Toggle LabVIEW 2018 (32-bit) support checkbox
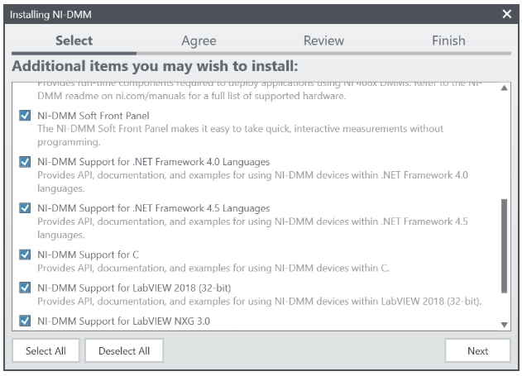 pos(25,288)
